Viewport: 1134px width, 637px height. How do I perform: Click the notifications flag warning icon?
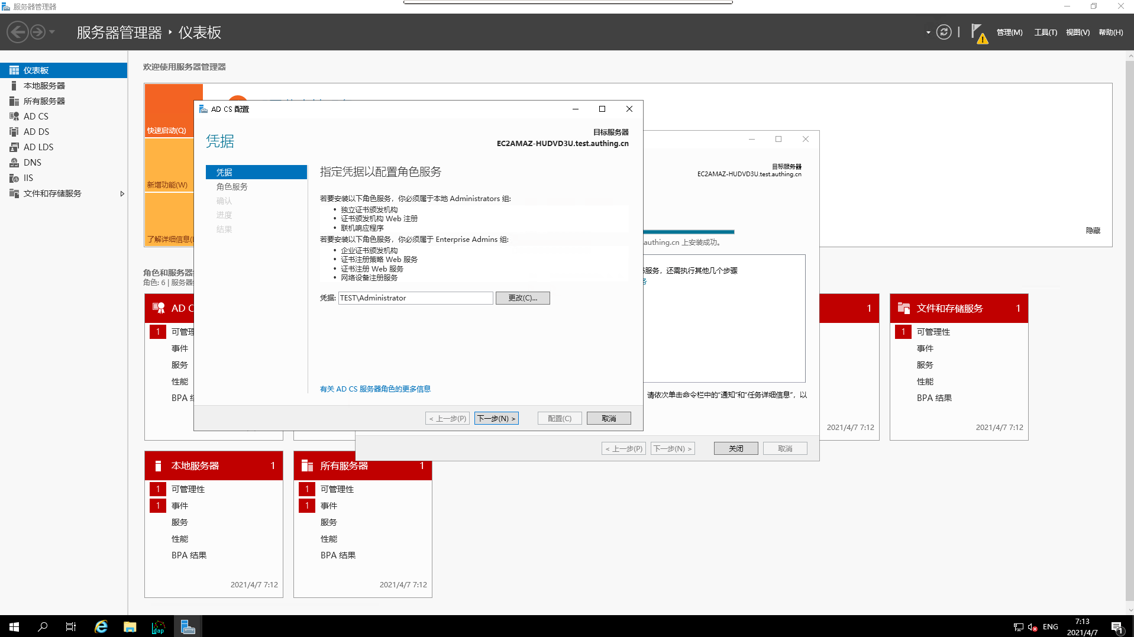(x=978, y=33)
